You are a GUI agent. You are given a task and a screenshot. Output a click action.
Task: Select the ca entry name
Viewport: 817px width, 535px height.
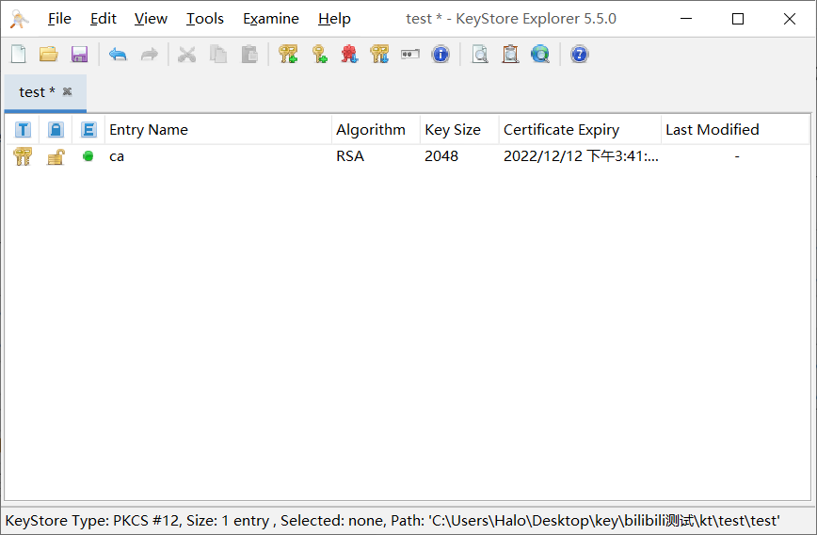[x=117, y=156]
